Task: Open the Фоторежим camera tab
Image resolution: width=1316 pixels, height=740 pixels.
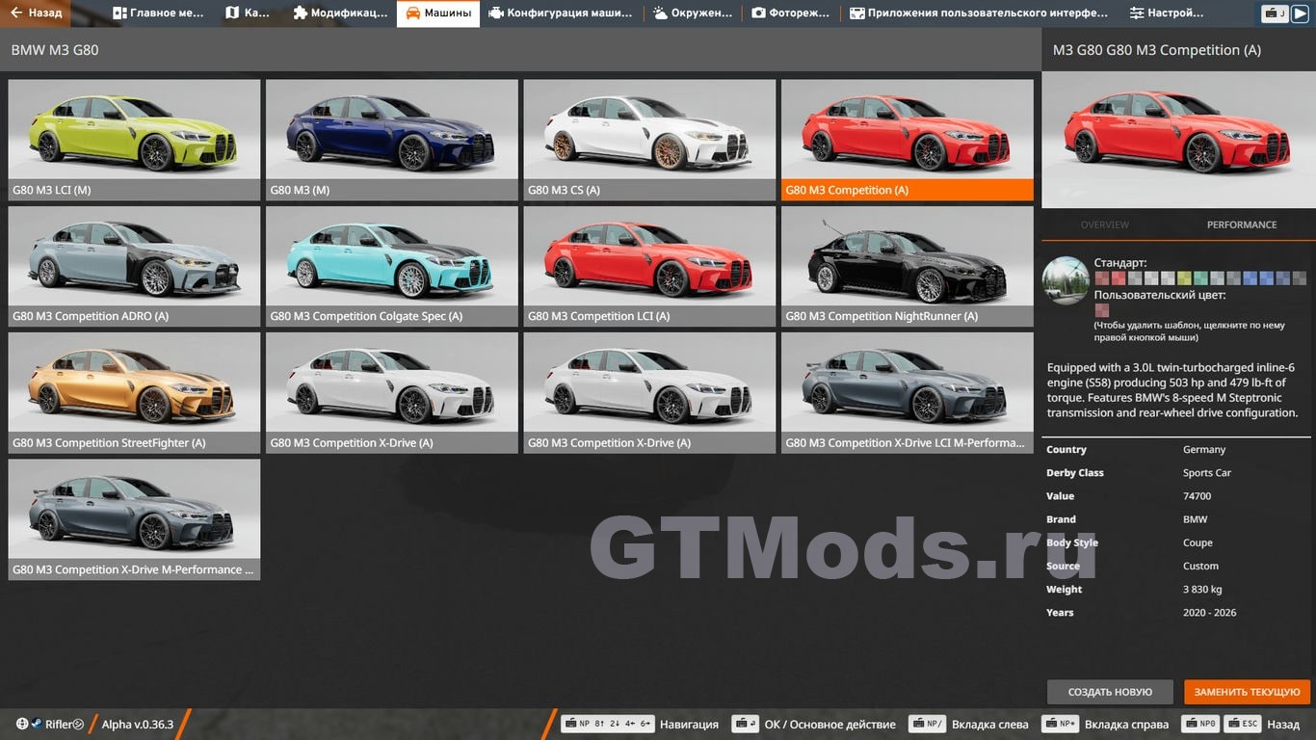Action: click(791, 13)
